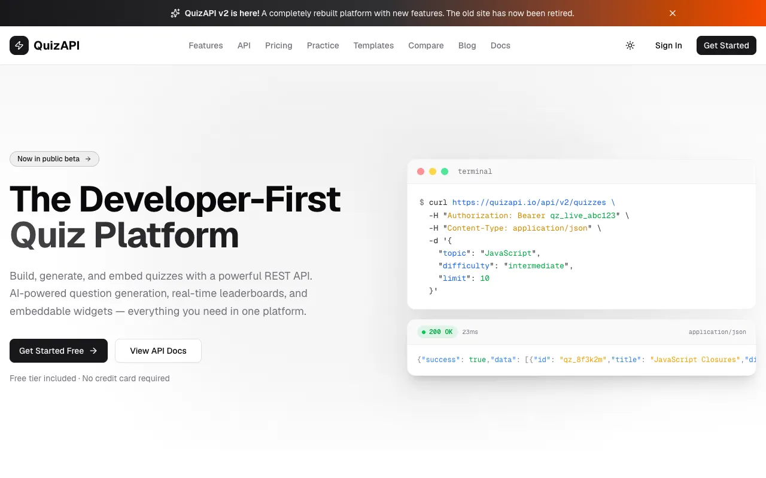
Task: Click the Sign In link
Action: tap(668, 45)
